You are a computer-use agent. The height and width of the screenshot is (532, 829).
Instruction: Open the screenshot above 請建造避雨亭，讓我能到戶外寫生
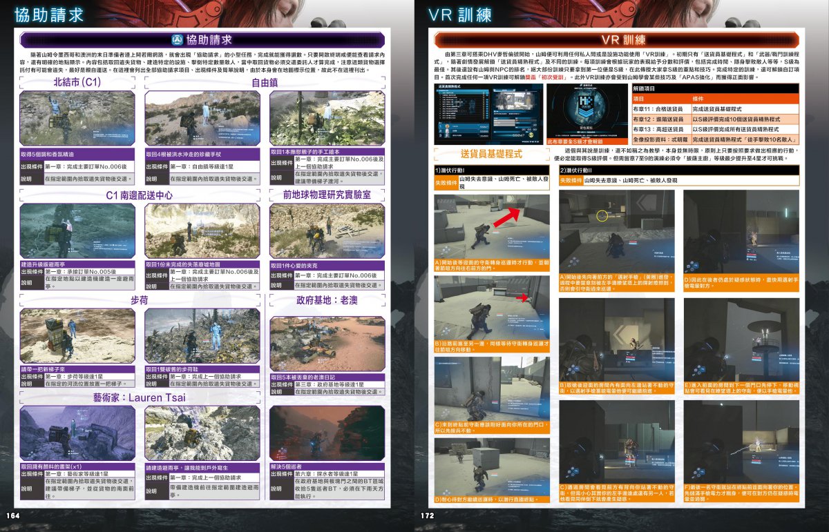(202, 433)
